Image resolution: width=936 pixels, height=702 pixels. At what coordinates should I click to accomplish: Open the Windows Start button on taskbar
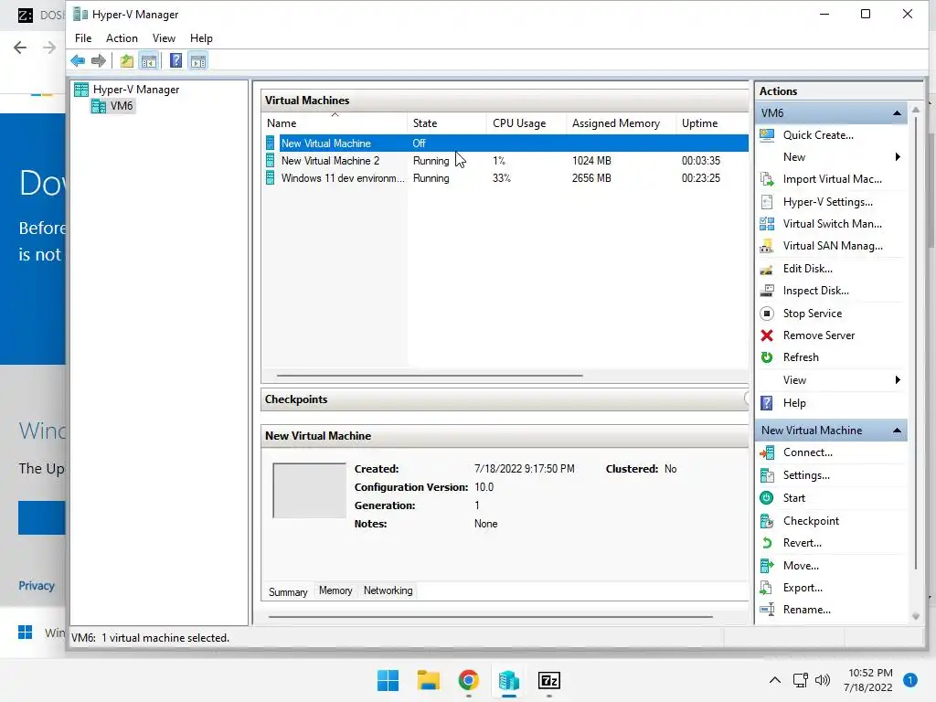pyautogui.click(x=388, y=680)
